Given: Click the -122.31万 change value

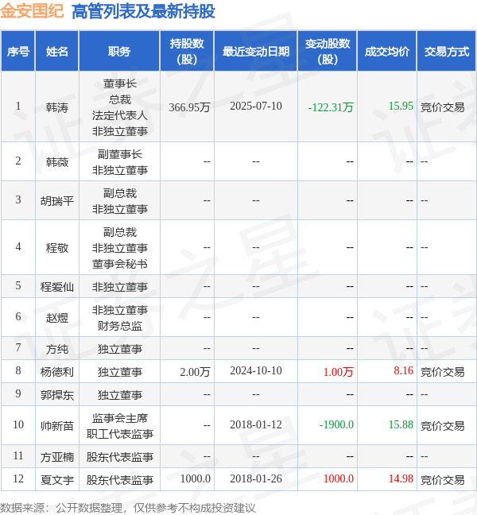Looking at the screenshot, I should 331,107.
